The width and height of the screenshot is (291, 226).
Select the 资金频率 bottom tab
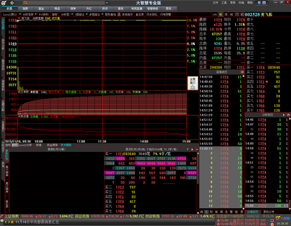(52, 145)
